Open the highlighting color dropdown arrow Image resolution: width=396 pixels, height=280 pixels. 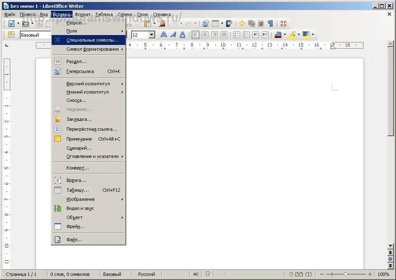click(x=299, y=35)
